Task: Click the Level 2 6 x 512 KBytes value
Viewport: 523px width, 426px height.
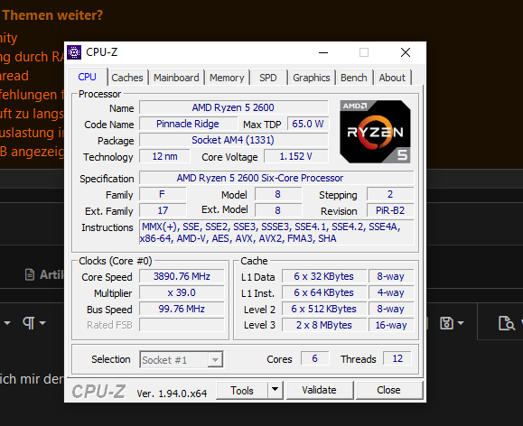Action: coord(324,309)
